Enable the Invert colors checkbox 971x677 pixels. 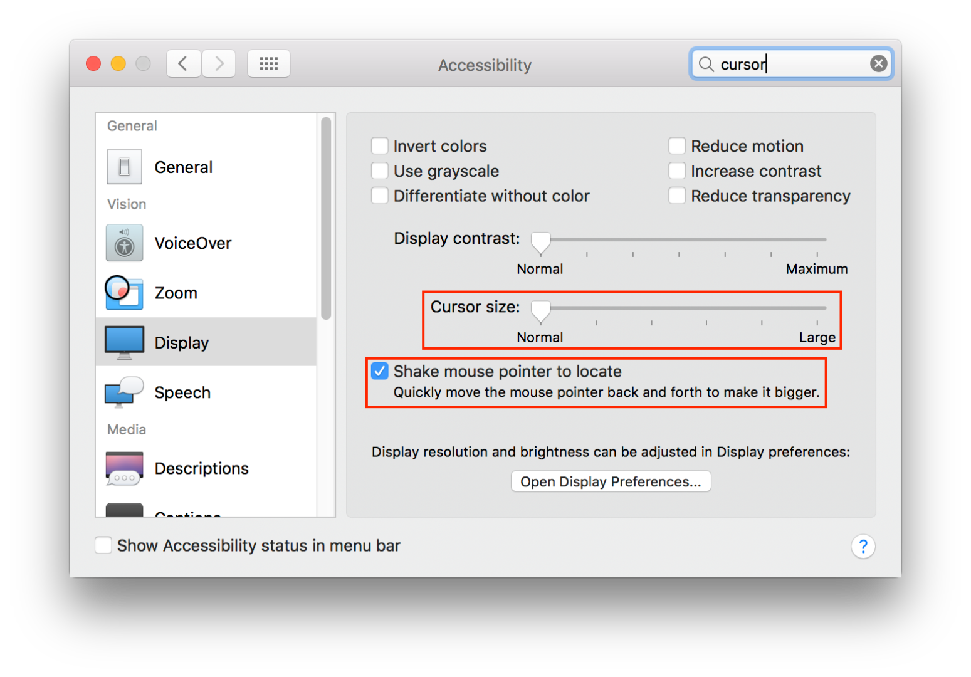click(379, 146)
